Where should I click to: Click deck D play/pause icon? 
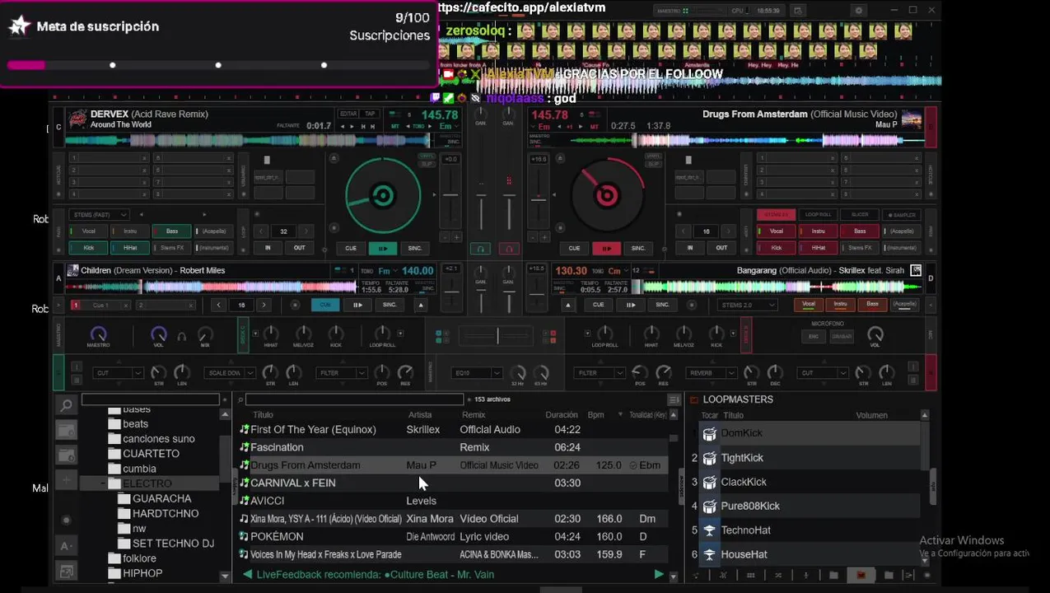(631, 305)
